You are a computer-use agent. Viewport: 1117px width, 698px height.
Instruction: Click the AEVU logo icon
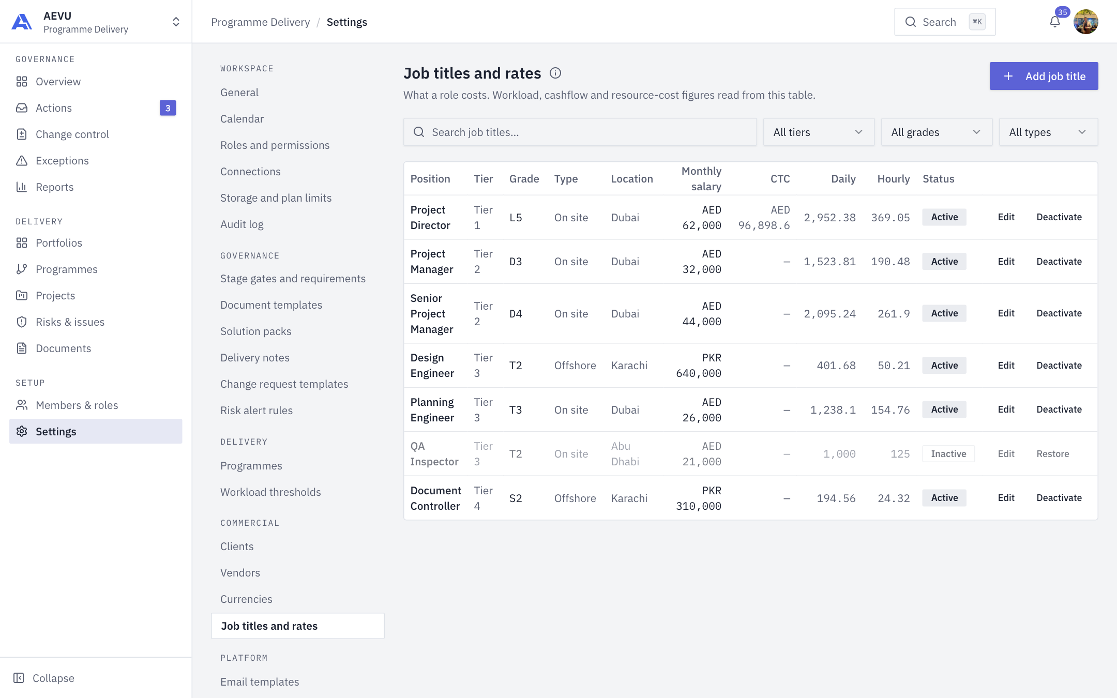click(x=22, y=22)
